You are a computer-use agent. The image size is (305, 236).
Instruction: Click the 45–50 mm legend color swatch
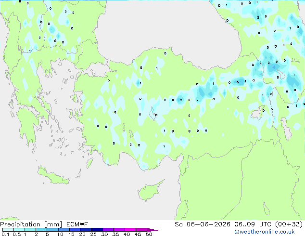(141, 230)
